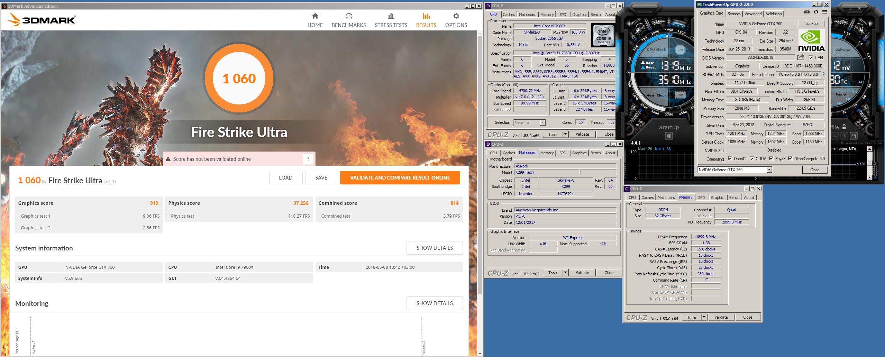This screenshot has width=885, height=357.
Task: Export BIOS using the share arrow icon
Action: [801, 57]
